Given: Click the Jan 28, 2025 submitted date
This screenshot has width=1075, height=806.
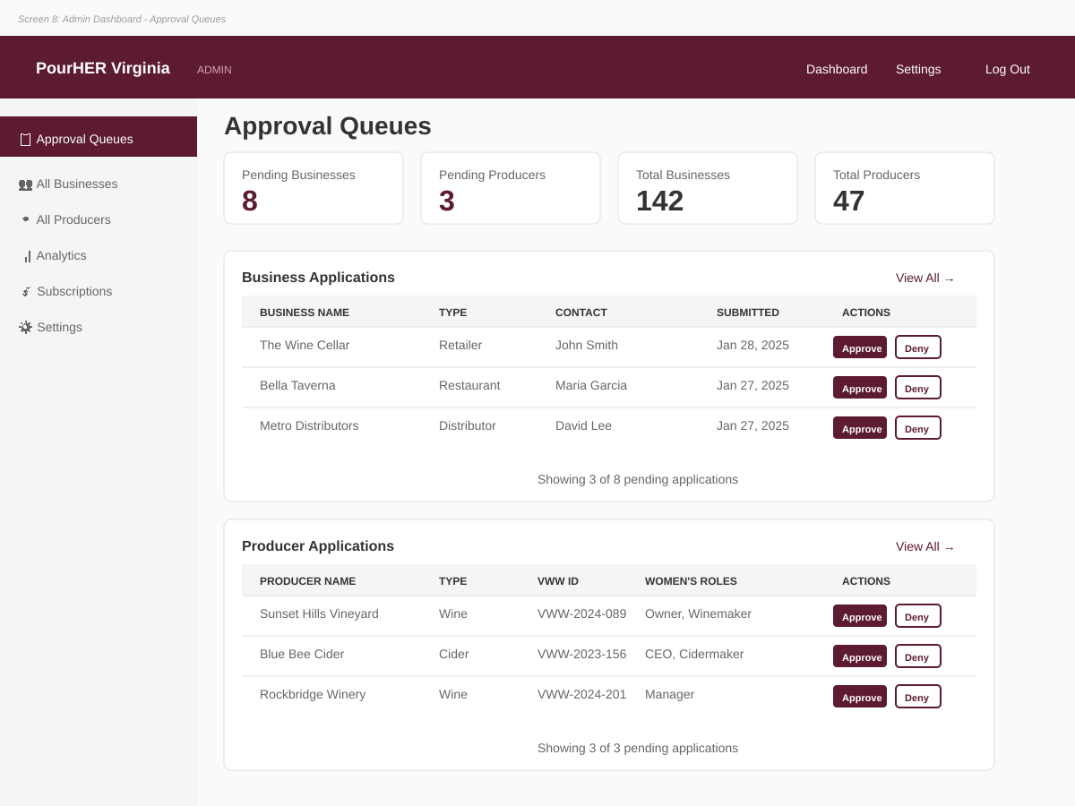Looking at the screenshot, I should coord(752,345).
